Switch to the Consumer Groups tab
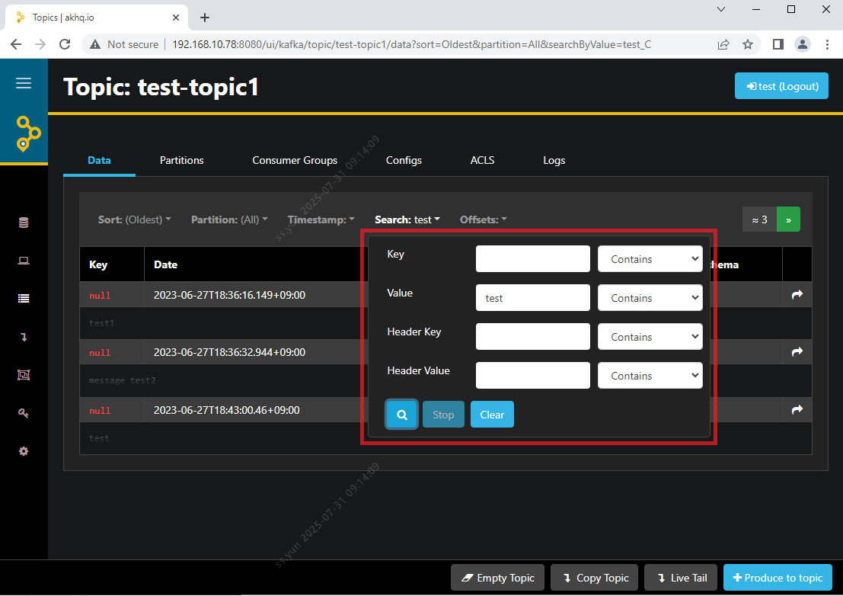 click(x=295, y=160)
